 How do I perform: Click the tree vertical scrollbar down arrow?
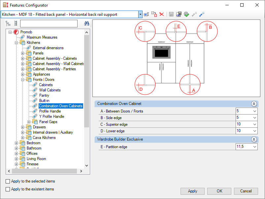tap(87, 166)
